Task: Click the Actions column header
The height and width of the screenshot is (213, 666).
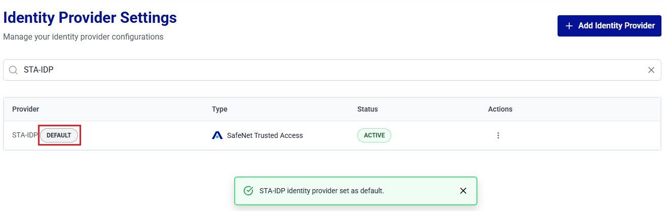Action: coord(500,109)
